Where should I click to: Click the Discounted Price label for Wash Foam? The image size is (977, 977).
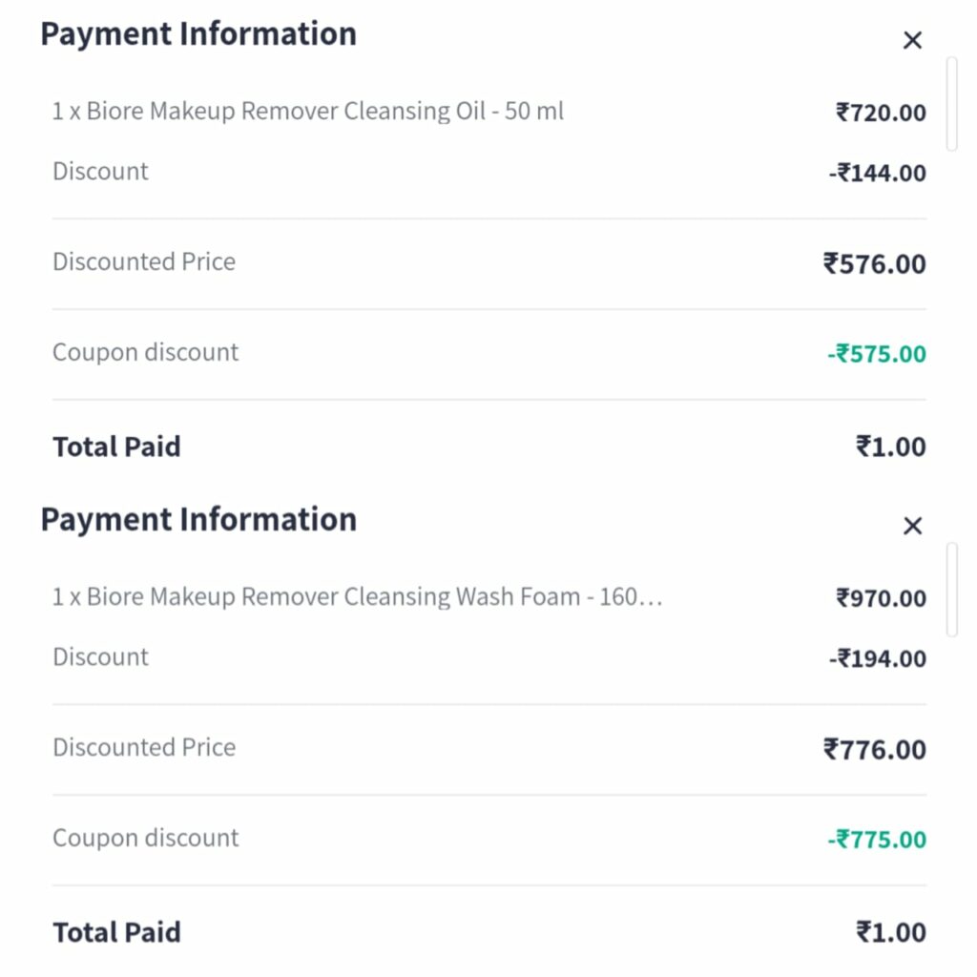click(x=144, y=747)
